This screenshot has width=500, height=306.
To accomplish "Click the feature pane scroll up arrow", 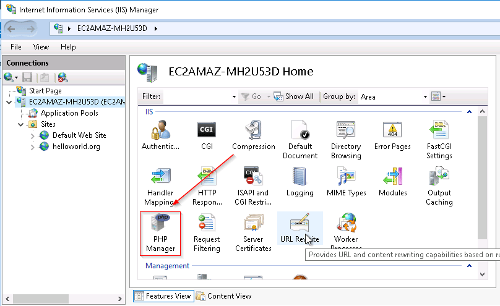I will [x=482, y=111].
